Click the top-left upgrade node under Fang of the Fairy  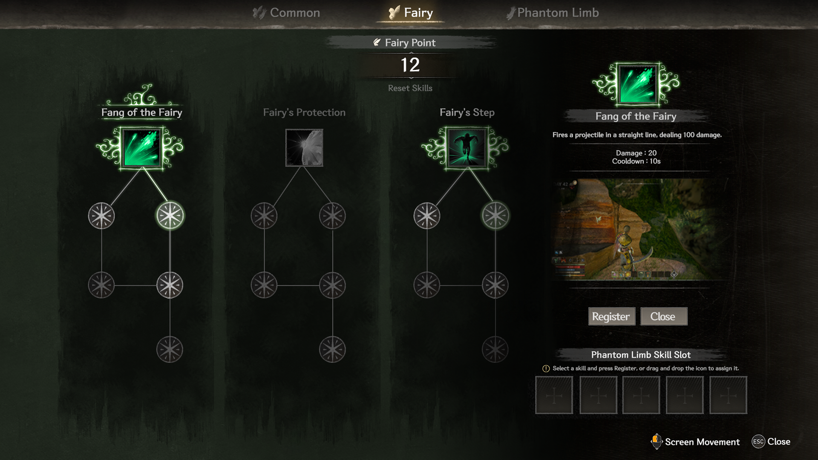click(x=101, y=216)
